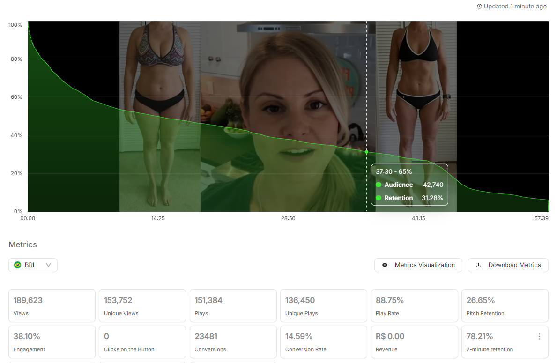Click the clock icon beside Updated label

pos(479,7)
